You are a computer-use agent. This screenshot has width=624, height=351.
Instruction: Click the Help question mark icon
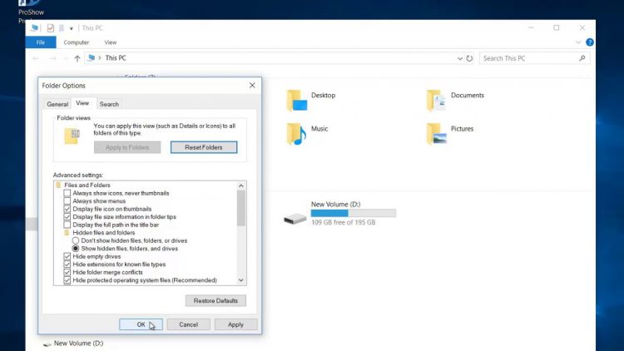click(x=590, y=42)
